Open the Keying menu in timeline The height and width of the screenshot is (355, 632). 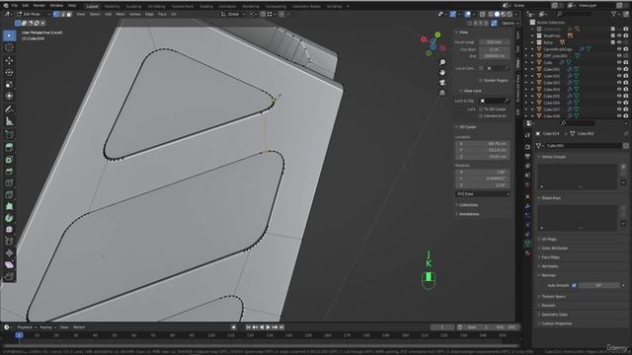coord(47,327)
